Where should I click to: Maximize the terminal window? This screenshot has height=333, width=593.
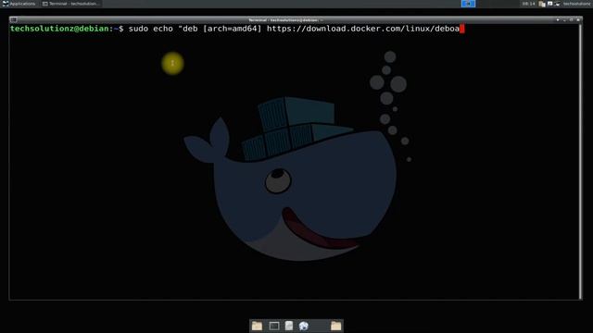point(572,19)
